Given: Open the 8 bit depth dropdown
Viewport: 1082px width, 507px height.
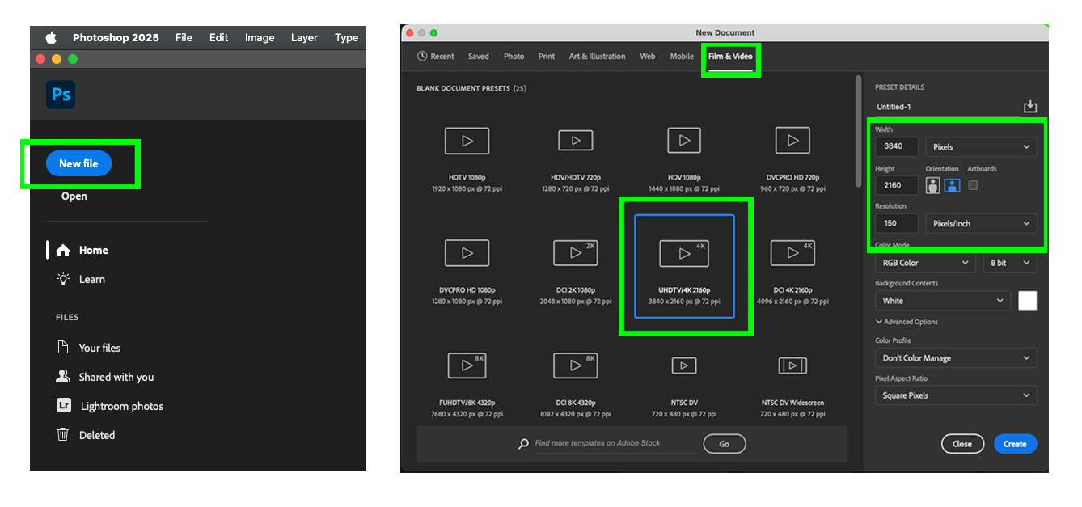Looking at the screenshot, I should (x=1010, y=263).
